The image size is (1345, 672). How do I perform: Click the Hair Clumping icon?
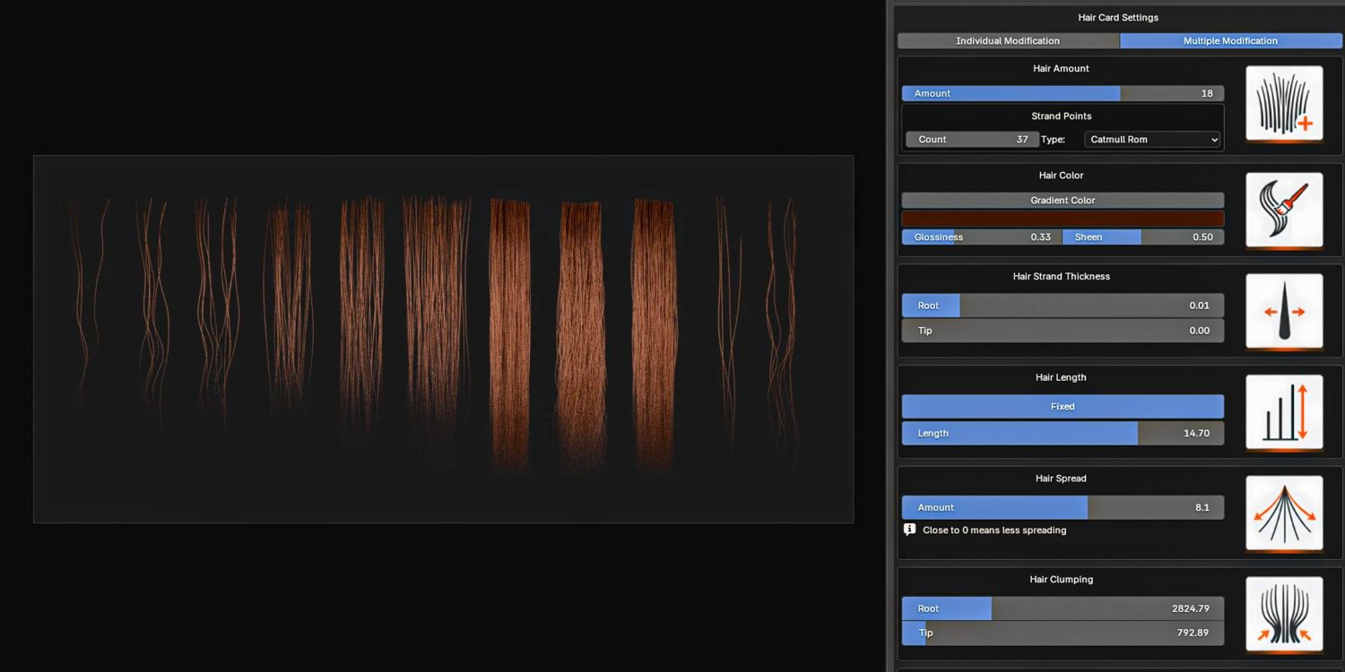point(1284,615)
